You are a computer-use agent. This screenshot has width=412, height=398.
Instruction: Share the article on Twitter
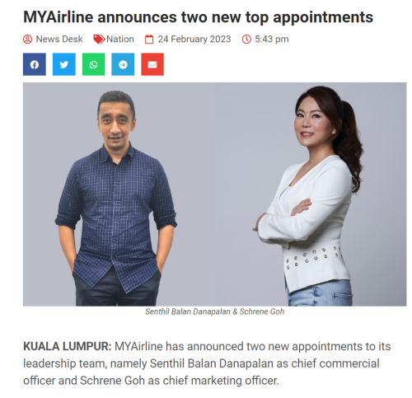pyautogui.click(x=64, y=64)
